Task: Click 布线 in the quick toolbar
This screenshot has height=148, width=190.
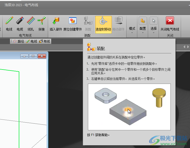Action: (44, 41)
